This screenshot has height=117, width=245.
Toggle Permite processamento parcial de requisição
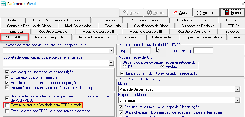7,83
